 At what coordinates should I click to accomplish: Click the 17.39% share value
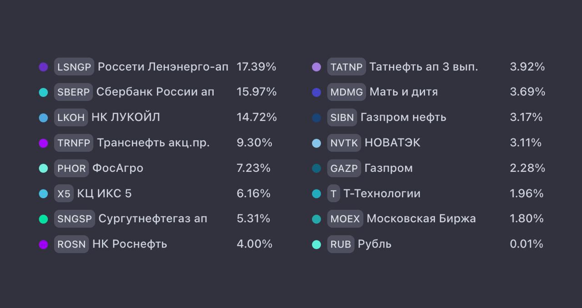[x=256, y=67]
